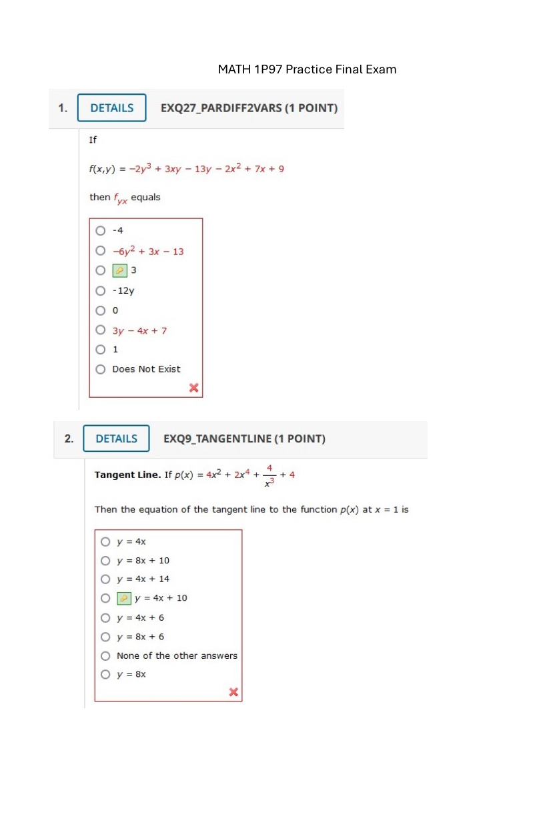This screenshot has width=555, height=813.
Task: Choose the -12y answer choice
Action: [x=100, y=290]
